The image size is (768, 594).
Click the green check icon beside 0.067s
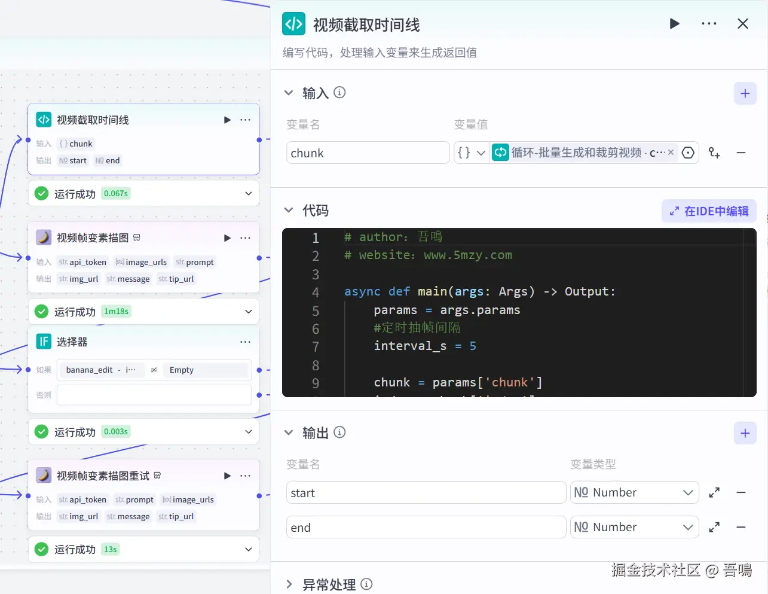point(41,193)
